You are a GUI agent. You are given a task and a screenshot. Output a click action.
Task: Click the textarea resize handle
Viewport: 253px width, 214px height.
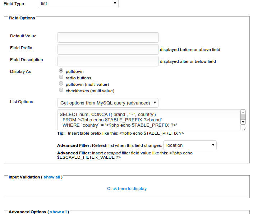pyautogui.click(x=243, y=127)
